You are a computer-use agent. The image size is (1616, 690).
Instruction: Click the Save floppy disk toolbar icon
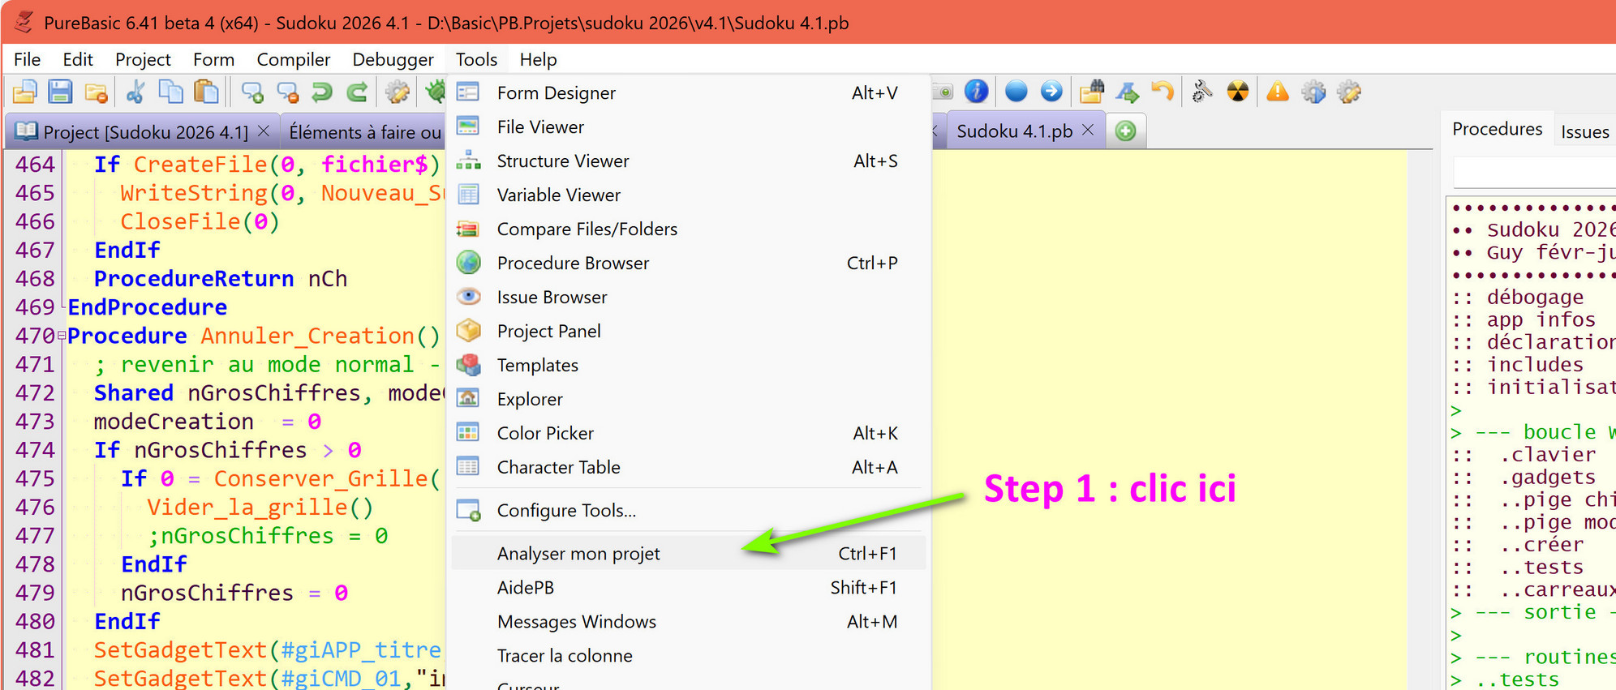pos(60,92)
